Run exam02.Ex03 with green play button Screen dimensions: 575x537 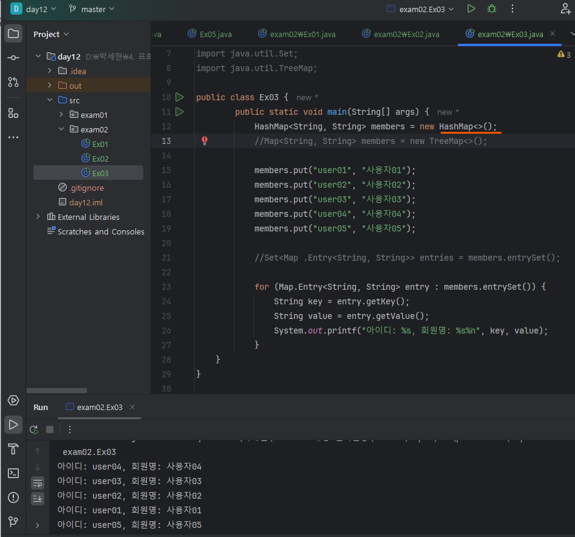click(x=471, y=9)
